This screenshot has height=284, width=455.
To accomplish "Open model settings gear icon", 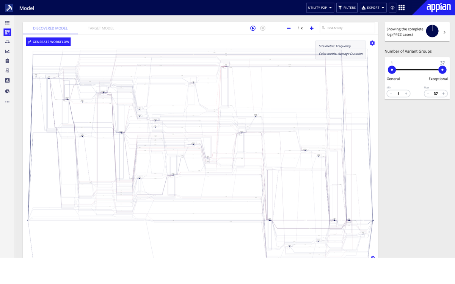I will pyautogui.click(x=372, y=43).
